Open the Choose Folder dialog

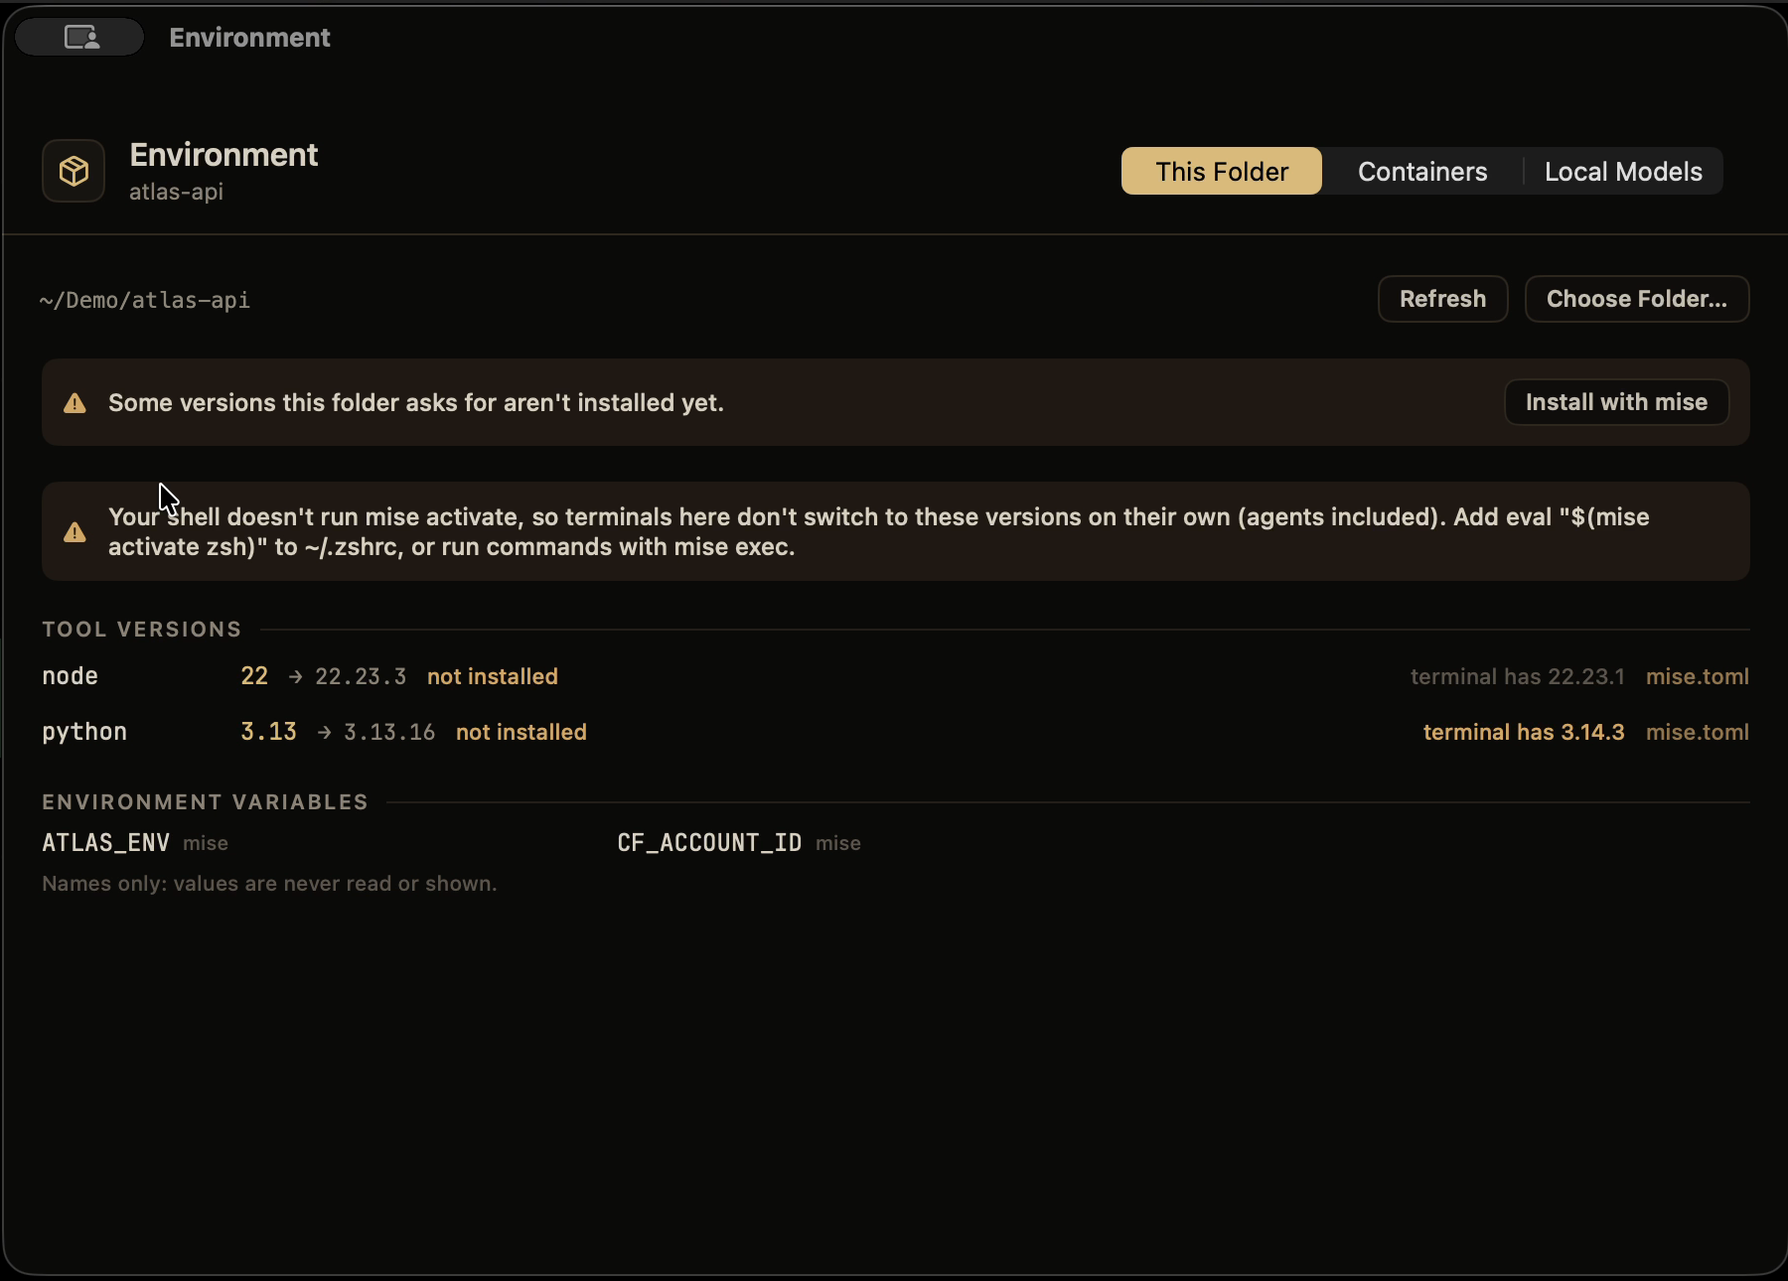point(1637,299)
